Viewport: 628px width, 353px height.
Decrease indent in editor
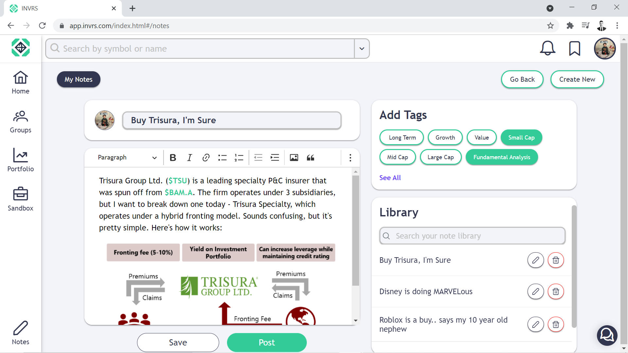point(258,158)
